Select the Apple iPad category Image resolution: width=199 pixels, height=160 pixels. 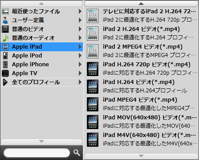pyautogui.click(x=42, y=47)
